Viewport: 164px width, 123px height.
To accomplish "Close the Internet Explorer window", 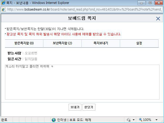I will point(158,3).
